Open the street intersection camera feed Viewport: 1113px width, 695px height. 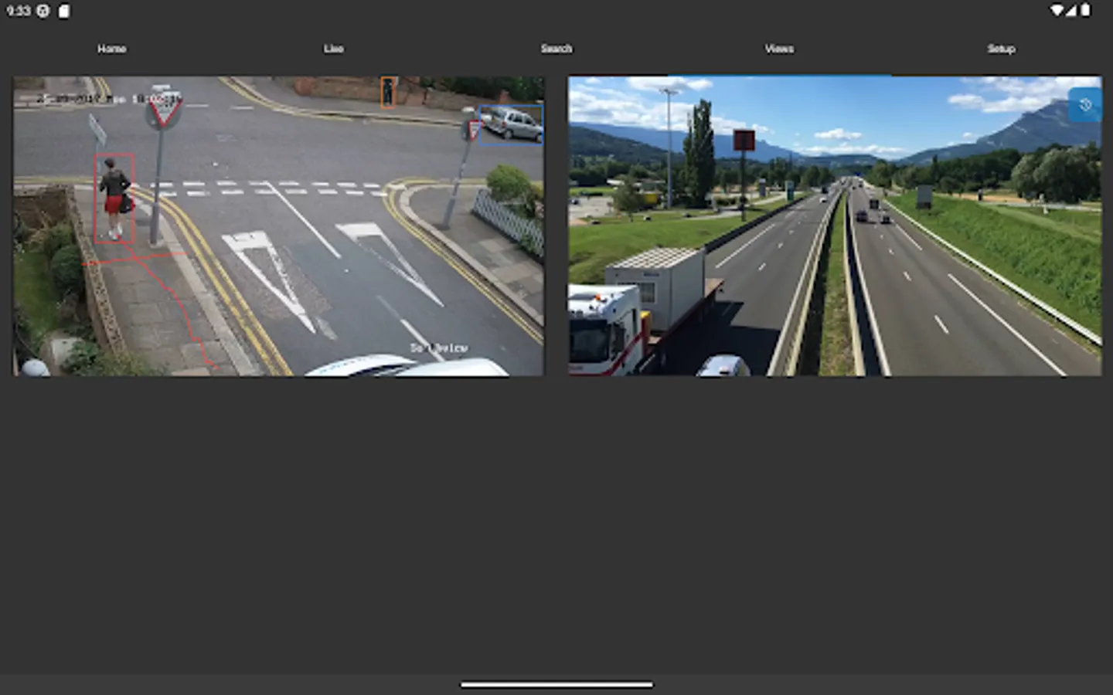[277, 225]
